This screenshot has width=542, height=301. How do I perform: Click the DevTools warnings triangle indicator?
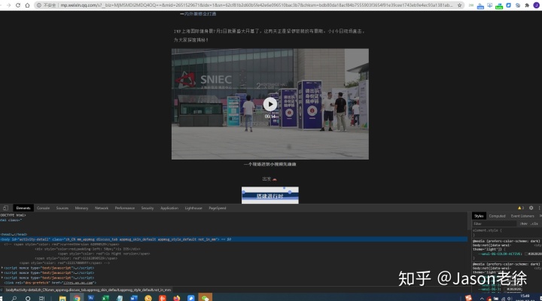(x=519, y=208)
